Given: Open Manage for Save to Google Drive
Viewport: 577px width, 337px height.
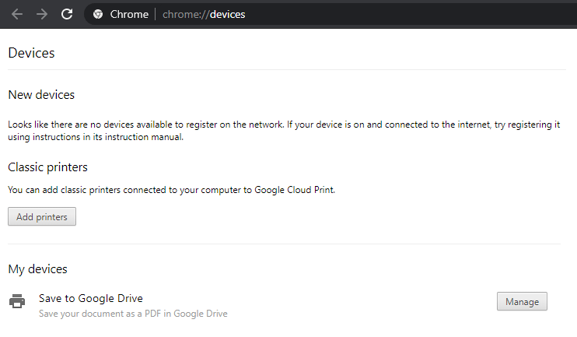Looking at the screenshot, I should (521, 301).
